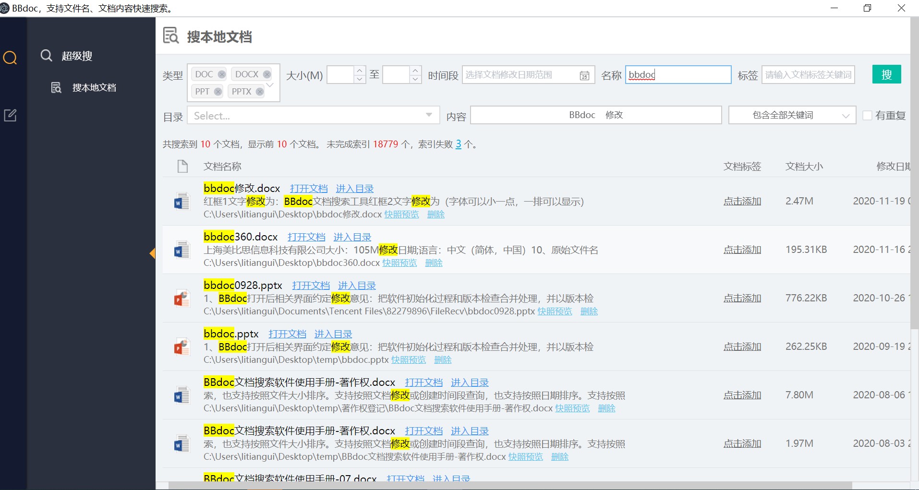The image size is (919, 490).
Task: Collapse the sidebar with the orange arrow
Action: click(152, 253)
